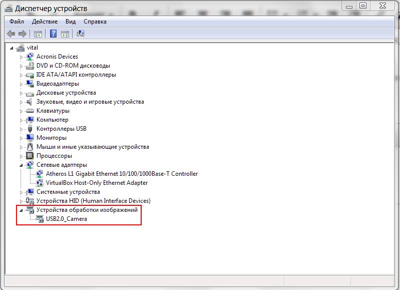Maximize the Диспетчер устройств window

coord(363,6)
